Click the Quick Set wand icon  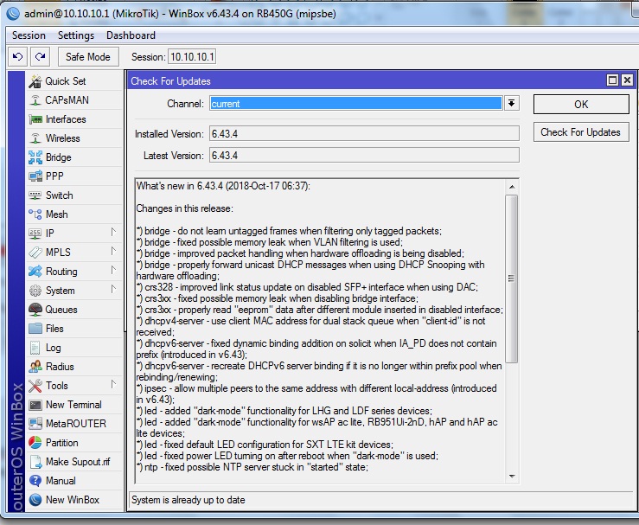[x=35, y=81]
